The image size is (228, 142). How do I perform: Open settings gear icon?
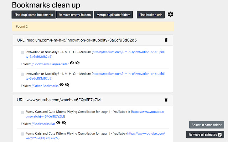point(171,15)
